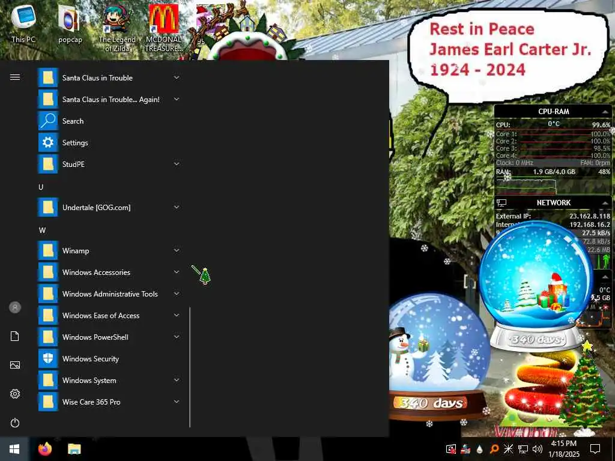Click the W letter group header
This screenshot has width=615, height=461.
point(42,230)
